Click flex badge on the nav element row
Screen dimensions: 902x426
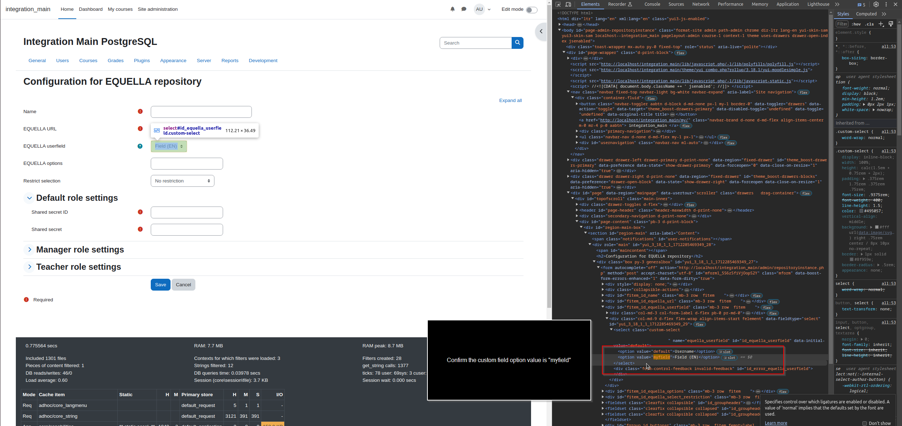[x=804, y=93]
